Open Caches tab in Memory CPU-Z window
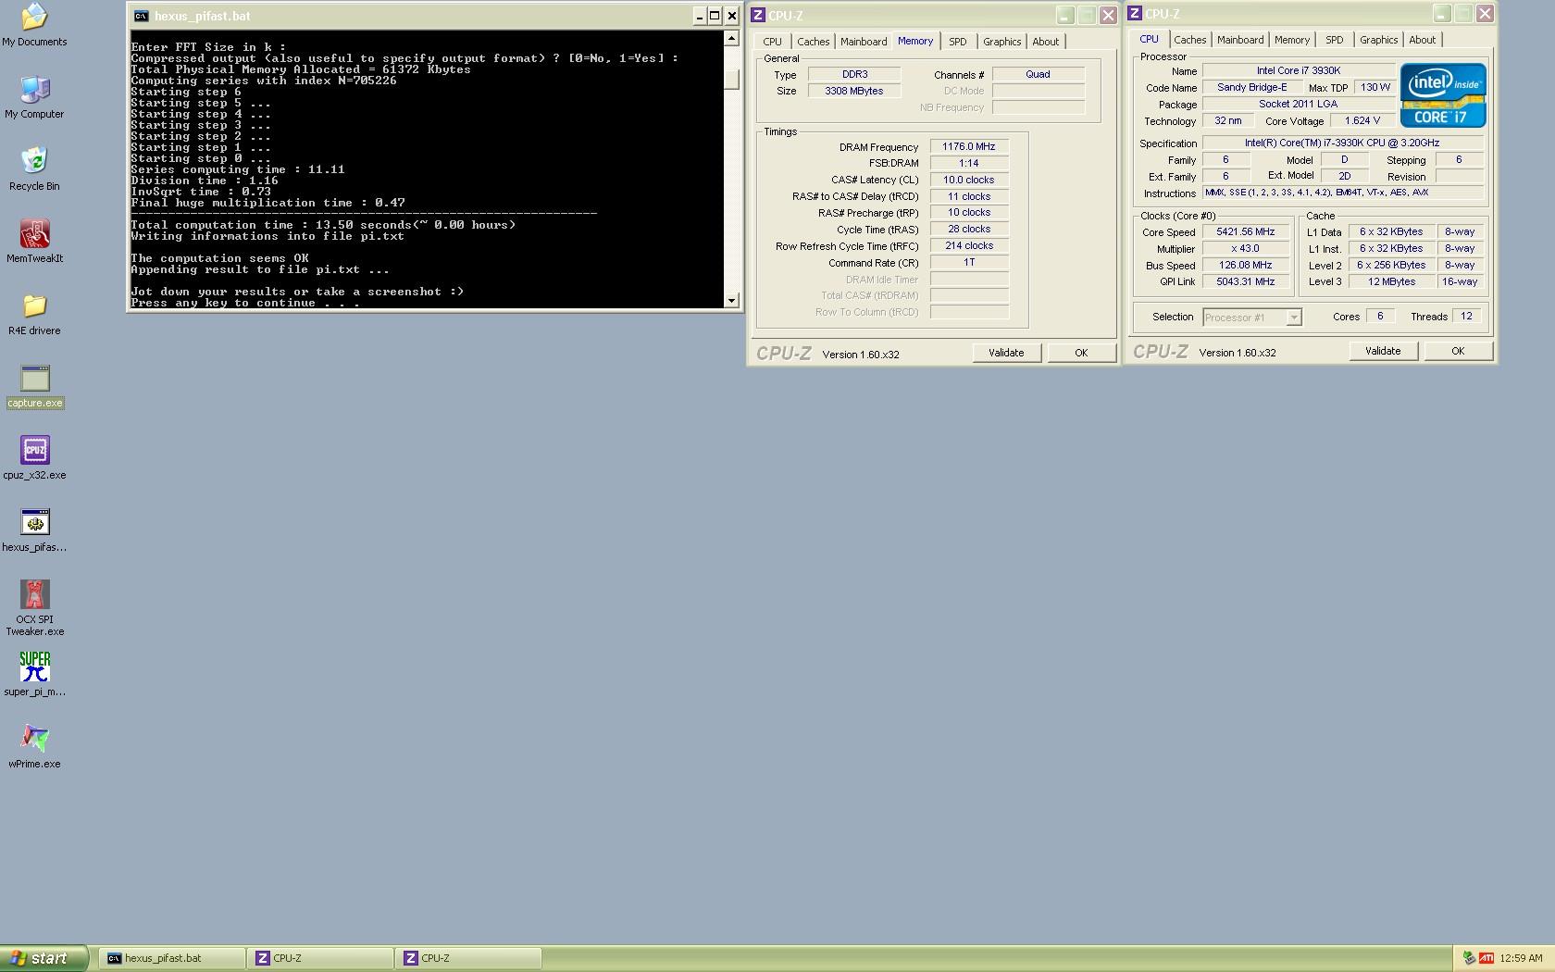 813,42
